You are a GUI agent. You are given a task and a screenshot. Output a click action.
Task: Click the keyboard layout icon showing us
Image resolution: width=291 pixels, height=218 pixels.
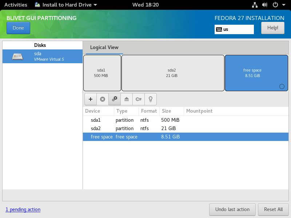click(218, 29)
